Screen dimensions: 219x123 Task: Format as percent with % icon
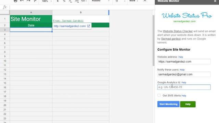(64, 1)
